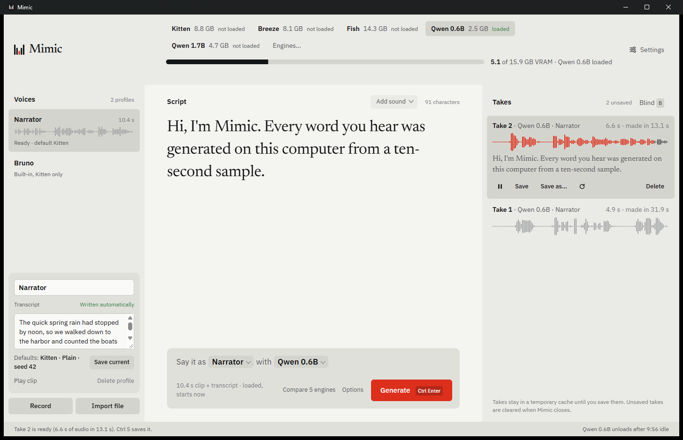
Task: Click the "Written automatically" label
Action: (x=107, y=305)
